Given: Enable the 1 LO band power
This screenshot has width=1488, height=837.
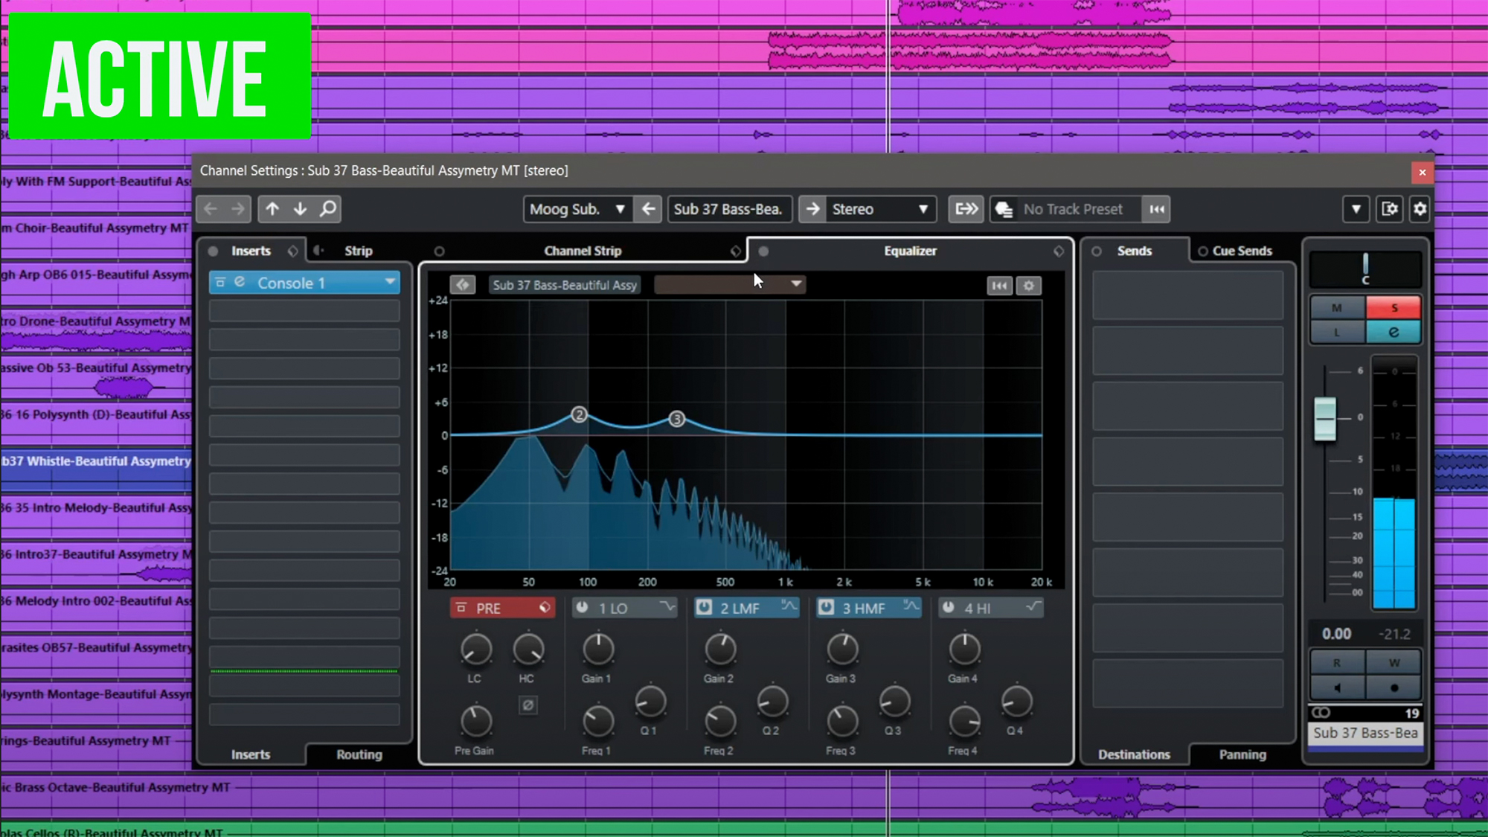Looking at the screenshot, I should pyautogui.click(x=583, y=608).
